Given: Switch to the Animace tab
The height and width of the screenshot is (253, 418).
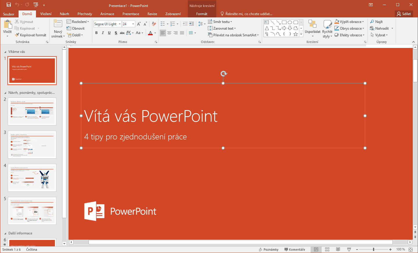Looking at the screenshot, I should point(107,14).
